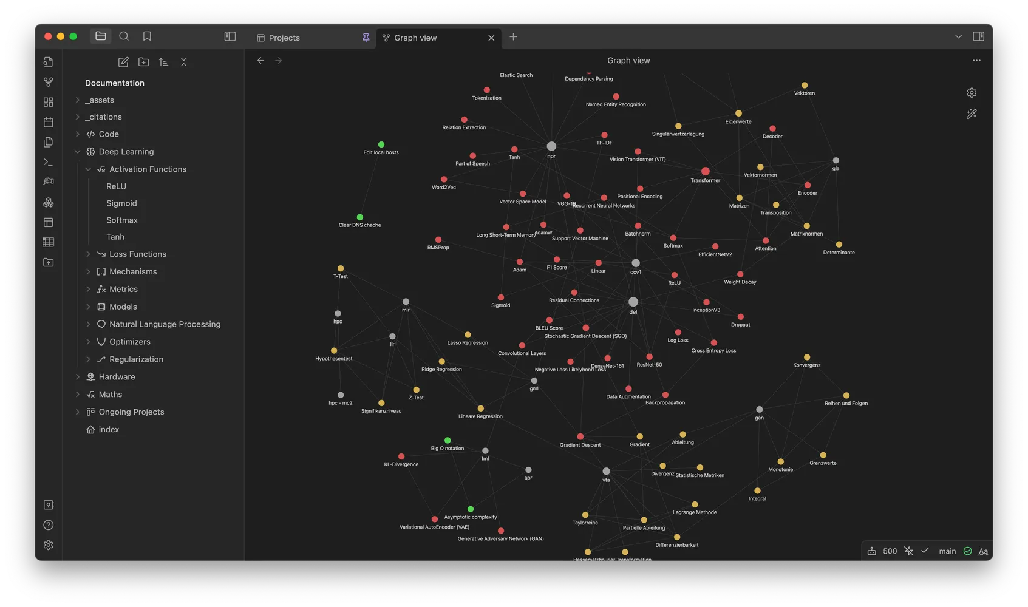Screen dimensions: 1028x607
Task: Open the terminal icon in the left ribbon
Action: coord(48,162)
